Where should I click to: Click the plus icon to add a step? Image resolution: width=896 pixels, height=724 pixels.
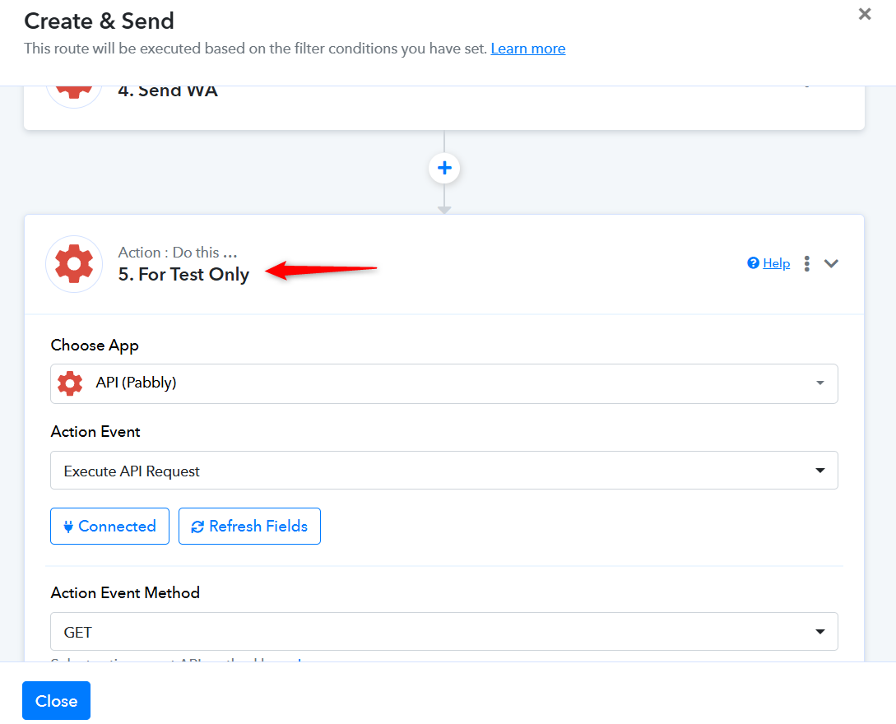pyautogui.click(x=444, y=169)
